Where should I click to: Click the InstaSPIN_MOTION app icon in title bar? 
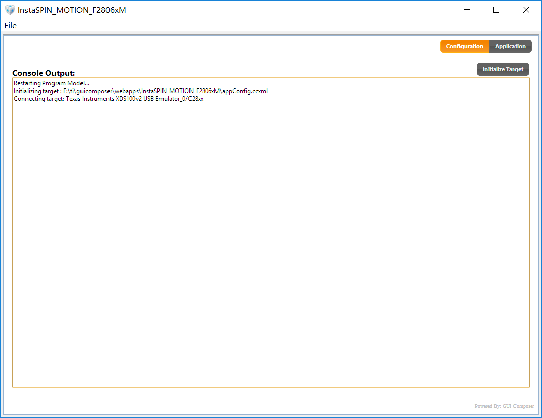coord(10,10)
